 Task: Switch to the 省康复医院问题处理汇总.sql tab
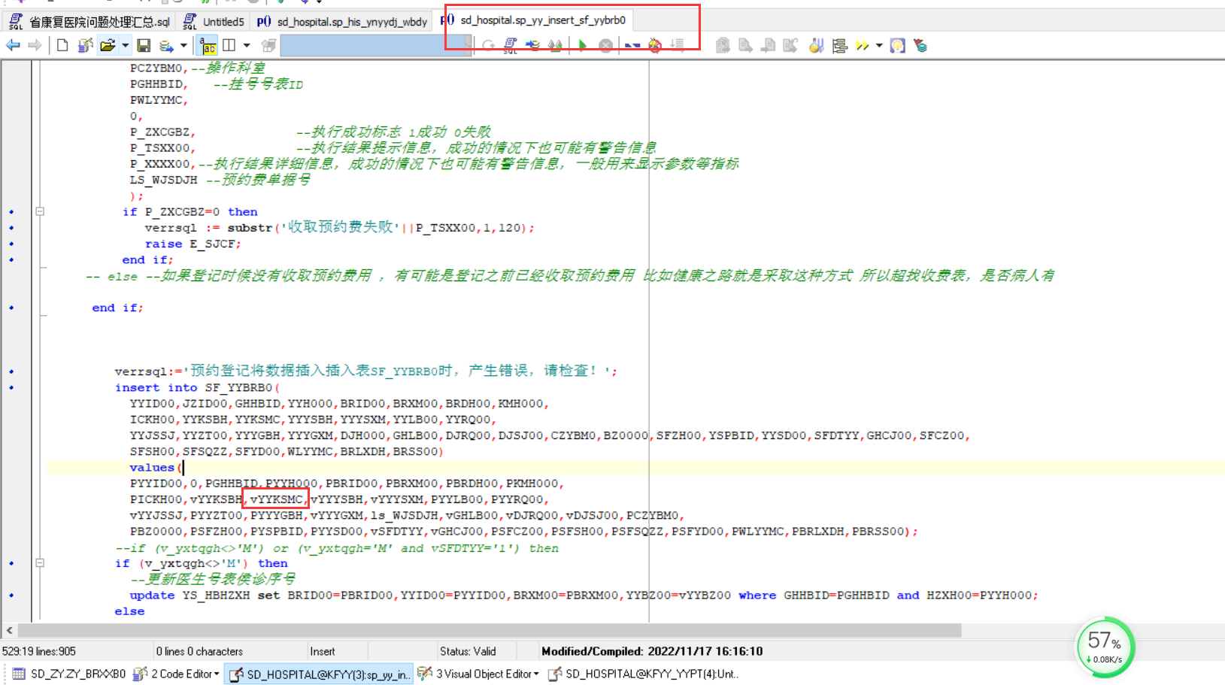pyautogui.click(x=89, y=21)
